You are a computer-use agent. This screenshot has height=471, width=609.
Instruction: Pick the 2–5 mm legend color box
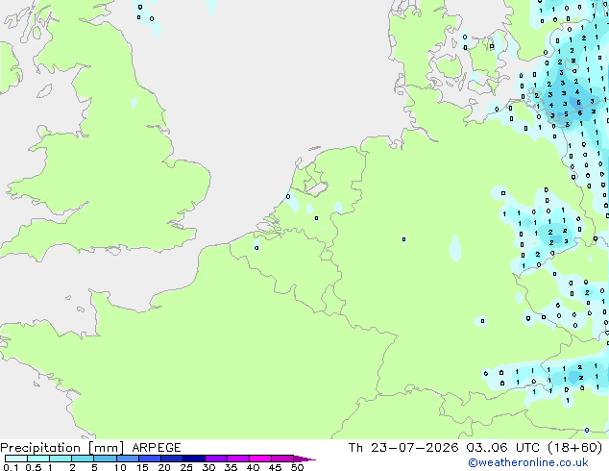tap(83, 459)
